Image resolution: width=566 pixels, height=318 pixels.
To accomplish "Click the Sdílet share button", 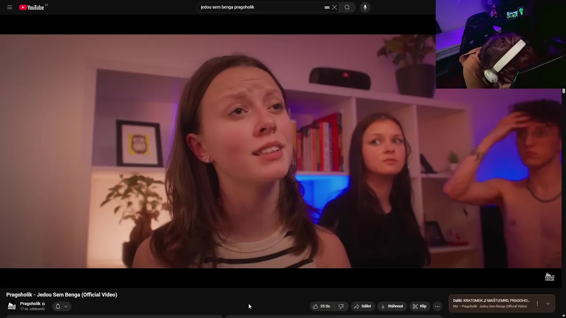I will tap(362, 306).
